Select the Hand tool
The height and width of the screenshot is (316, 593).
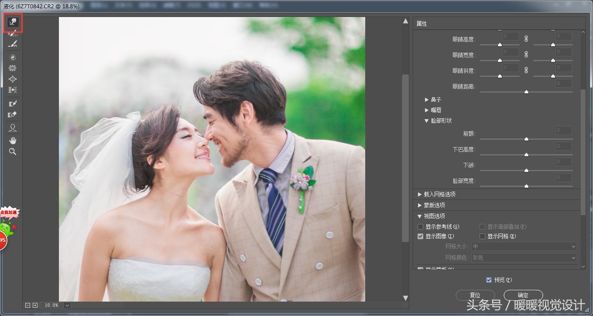pos(13,140)
